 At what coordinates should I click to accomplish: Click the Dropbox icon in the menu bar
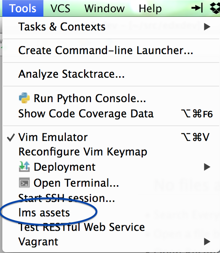point(215,8)
